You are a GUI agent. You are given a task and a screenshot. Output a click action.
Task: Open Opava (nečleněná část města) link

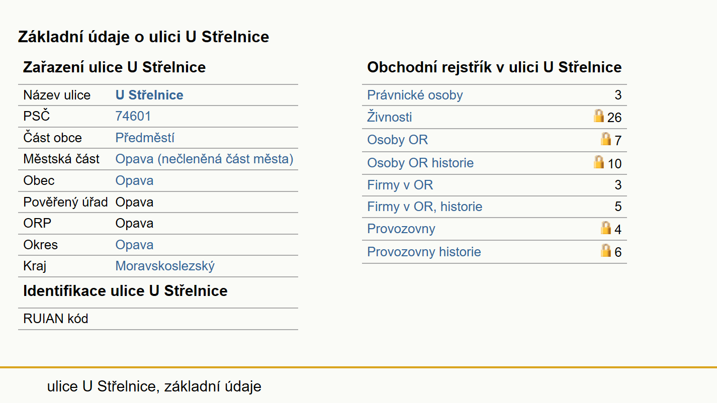[x=204, y=159]
